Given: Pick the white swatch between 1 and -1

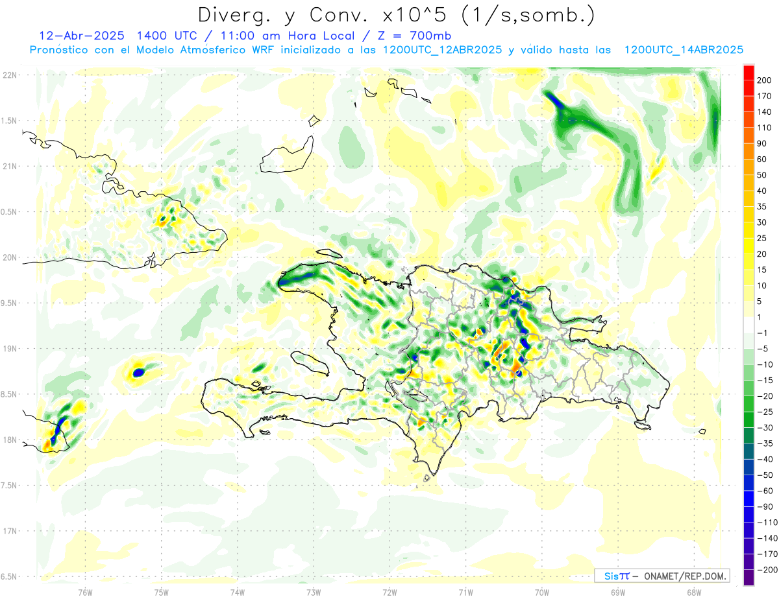Looking at the screenshot, I should [748, 325].
